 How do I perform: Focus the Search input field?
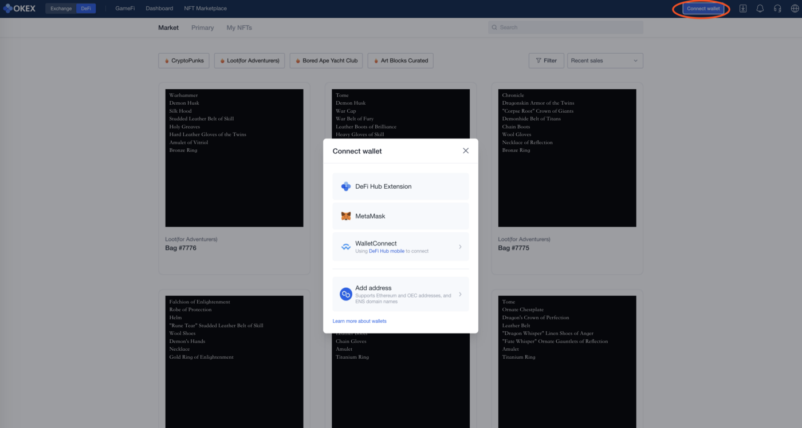click(x=565, y=27)
